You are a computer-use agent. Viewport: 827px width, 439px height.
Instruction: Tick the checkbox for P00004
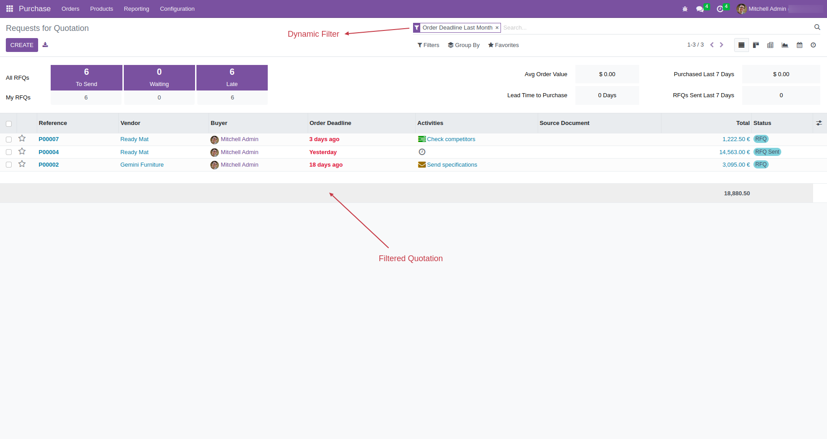tap(9, 152)
